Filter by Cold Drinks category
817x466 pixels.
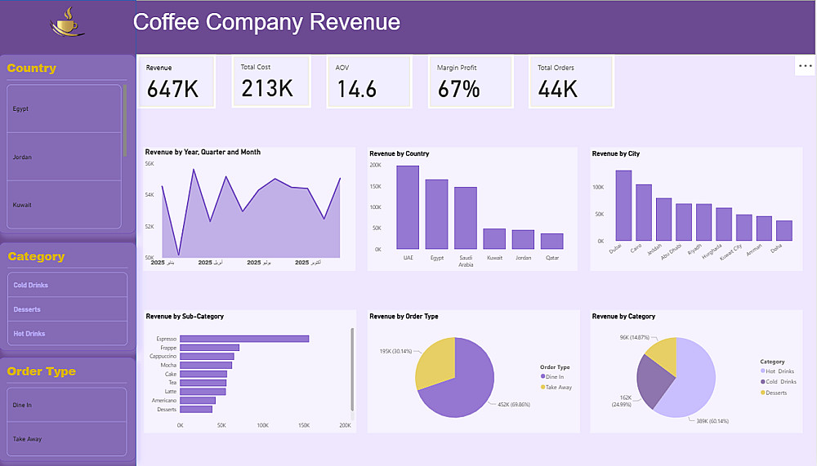(x=67, y=285)
